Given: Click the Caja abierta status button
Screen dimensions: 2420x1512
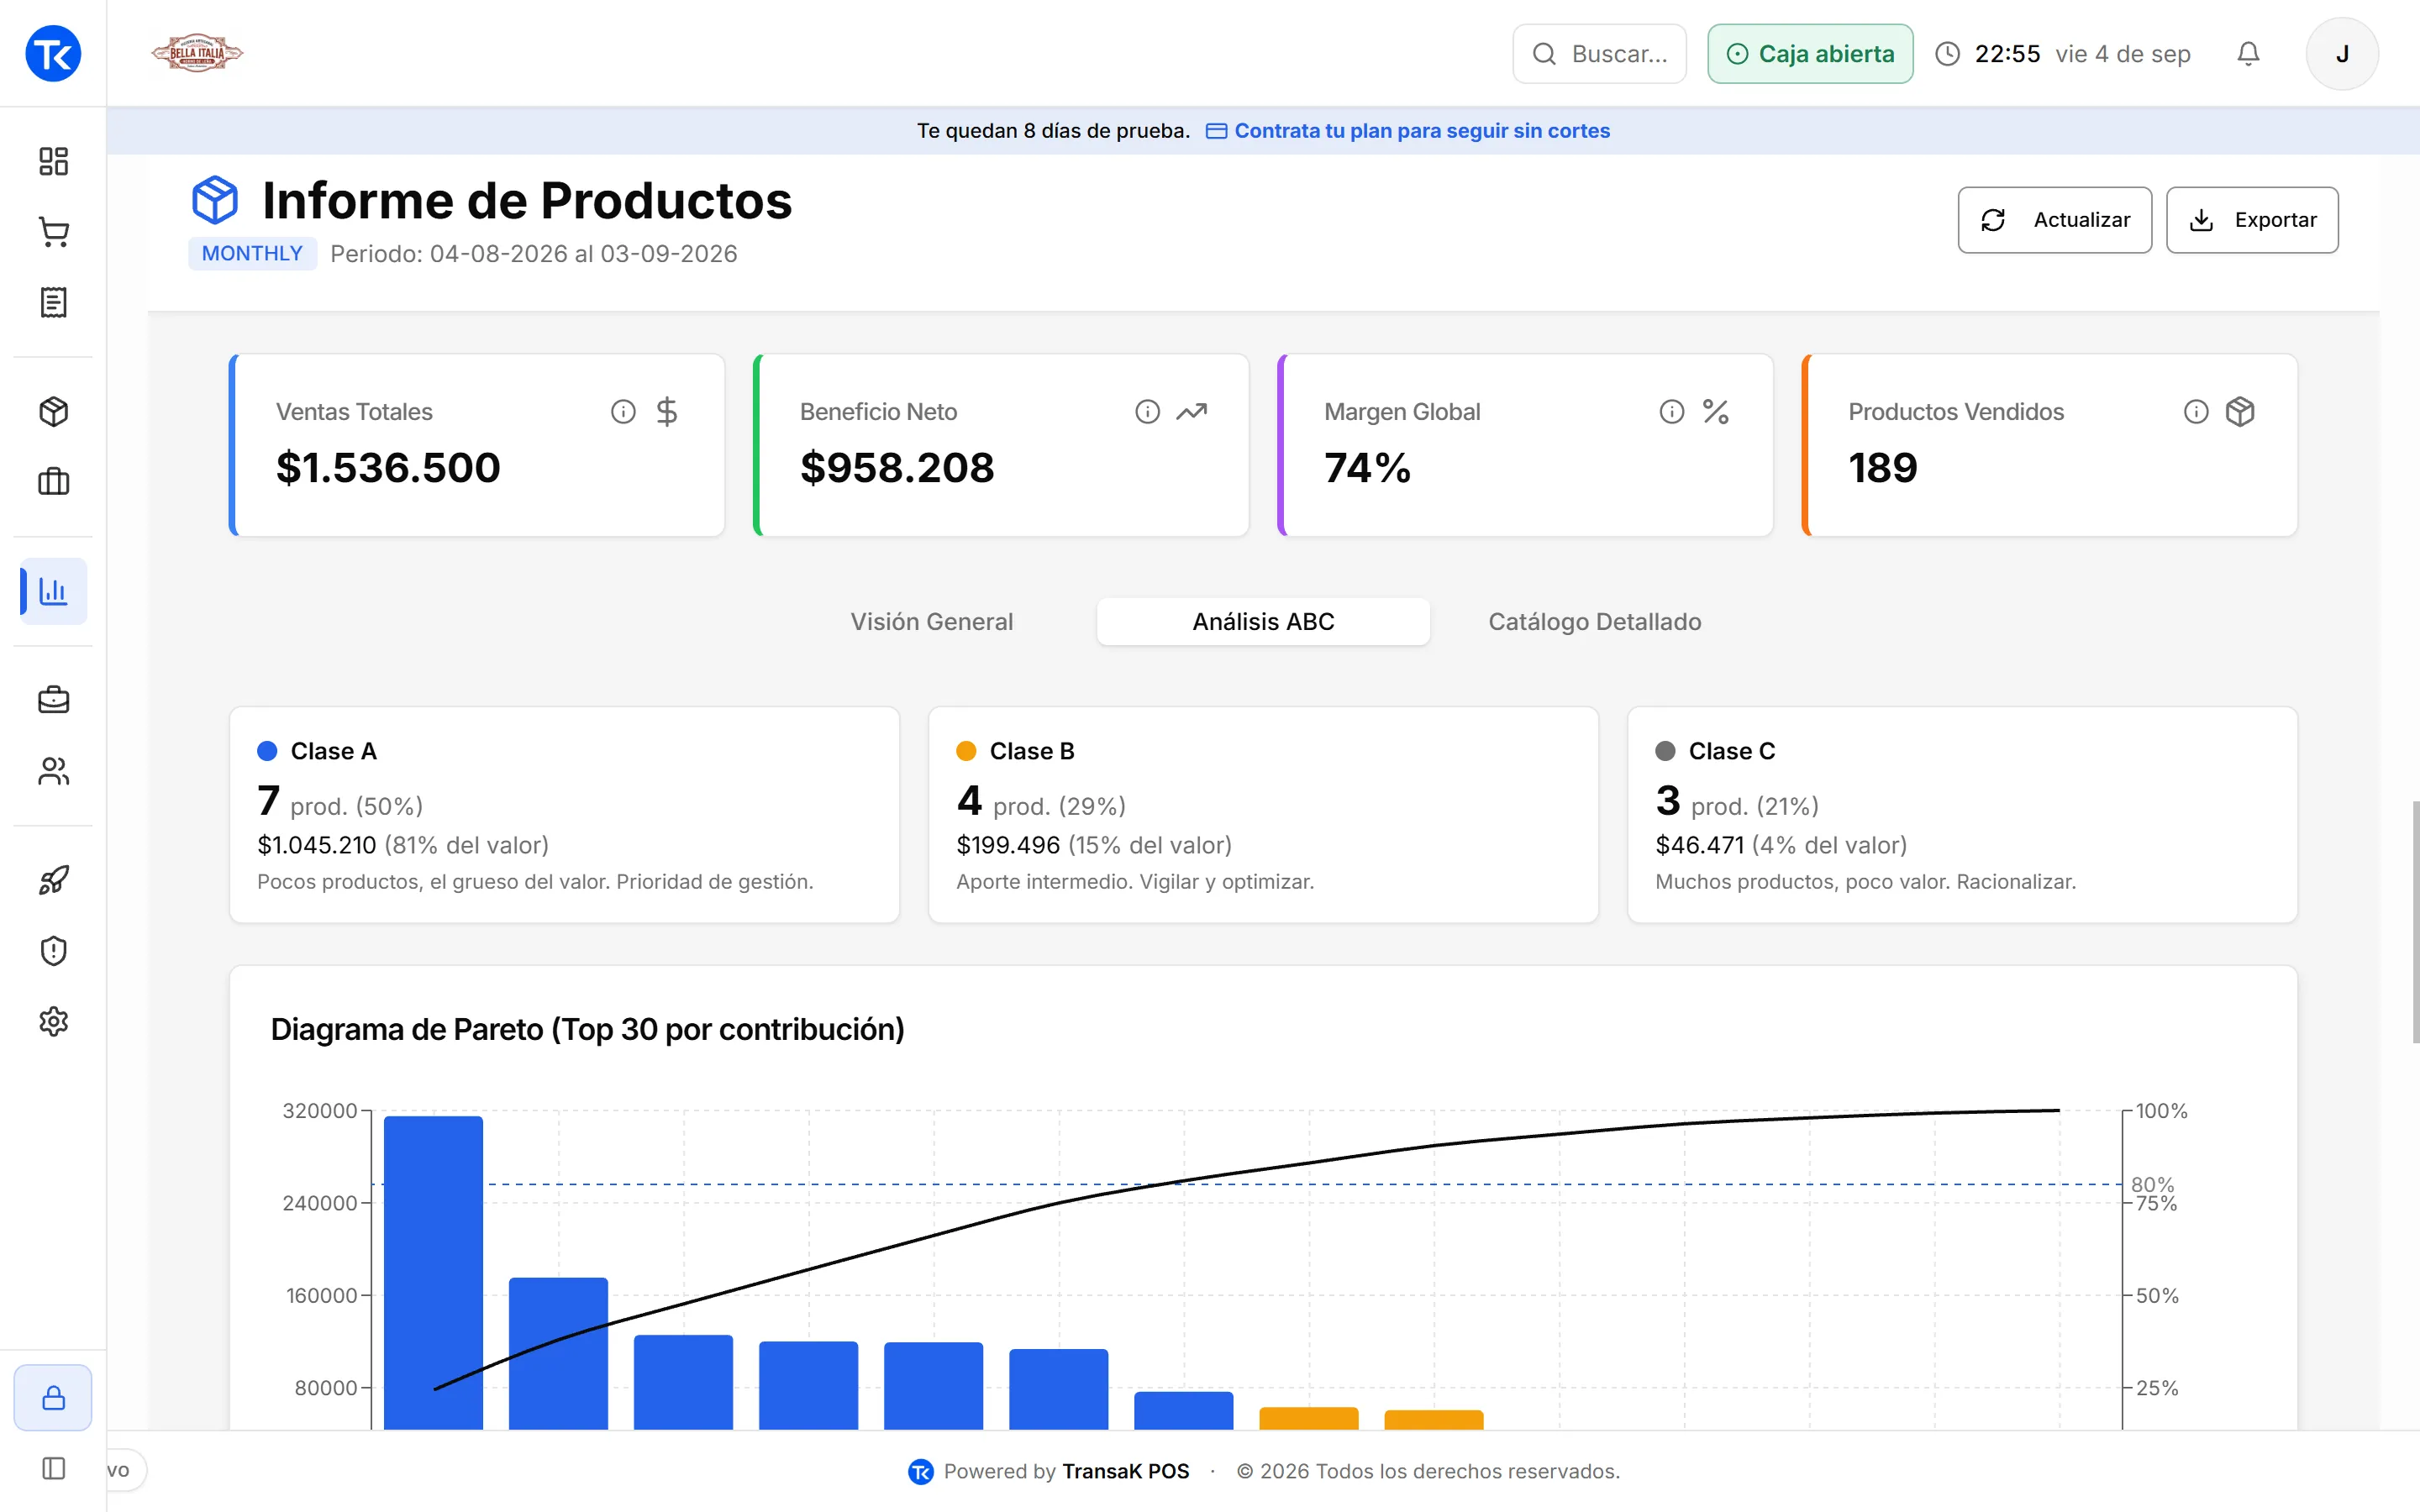Looking at the screenshot, I should [x=1810, y=54].
